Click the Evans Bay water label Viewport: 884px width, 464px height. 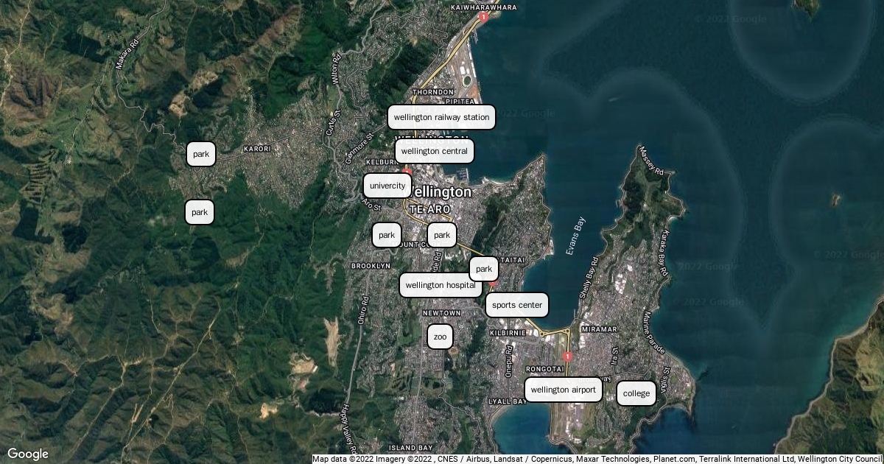pos(575,236)
